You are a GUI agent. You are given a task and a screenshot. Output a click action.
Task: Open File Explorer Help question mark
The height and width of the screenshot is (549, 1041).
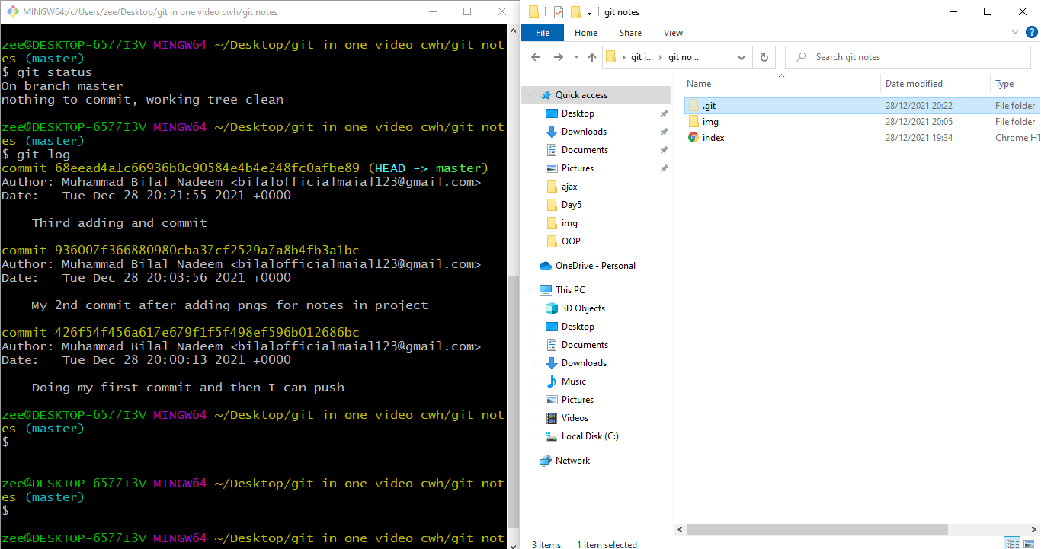[1030, 33]
